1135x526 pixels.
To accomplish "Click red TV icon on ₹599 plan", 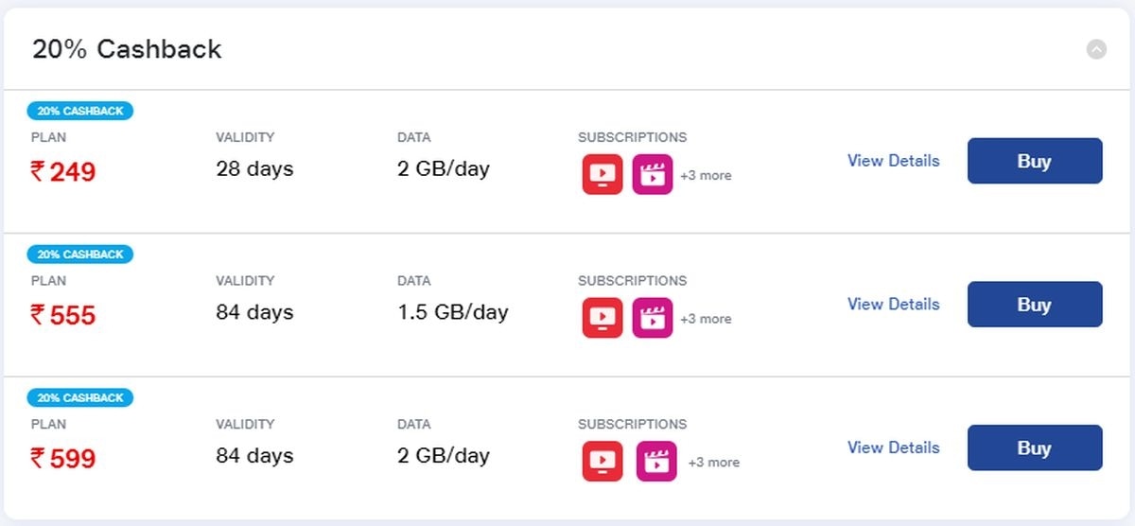I will pos(602,461).
